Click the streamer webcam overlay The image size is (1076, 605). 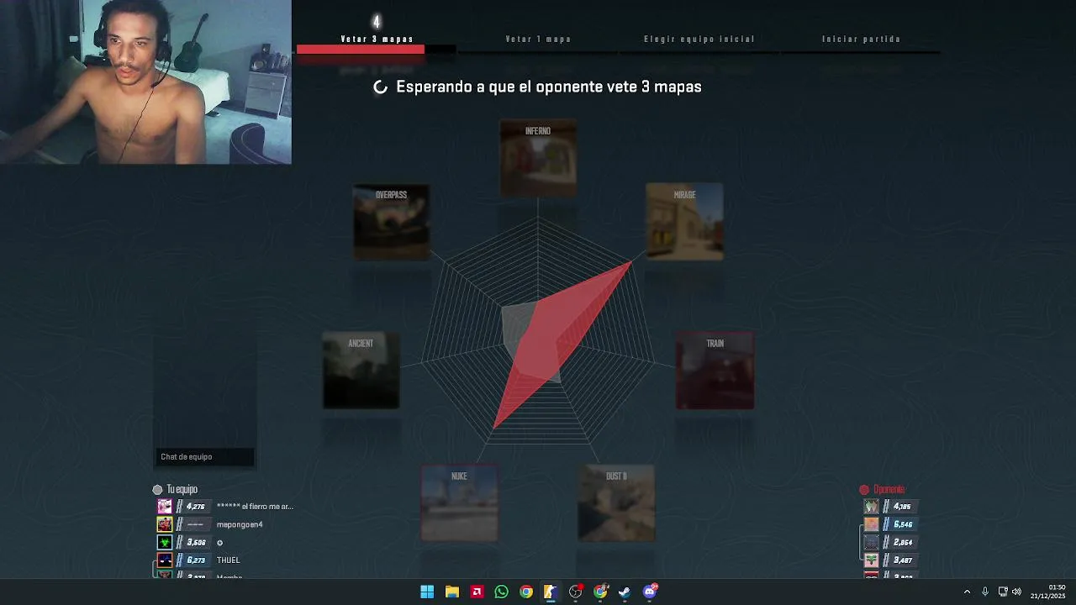145,82
